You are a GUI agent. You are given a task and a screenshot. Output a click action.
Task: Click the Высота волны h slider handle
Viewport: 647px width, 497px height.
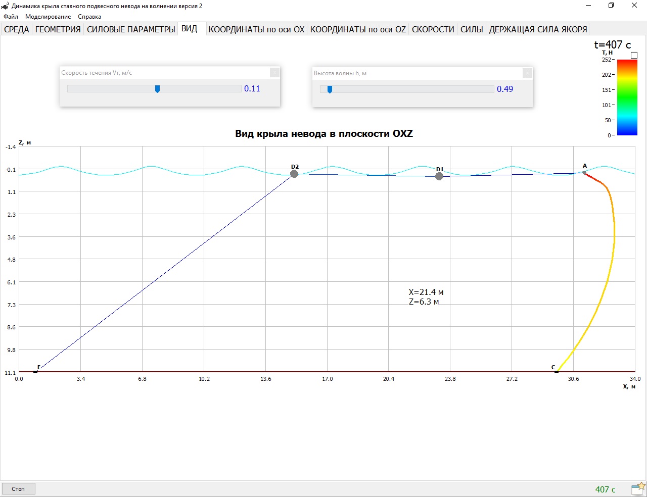click(x=330, y=89)
